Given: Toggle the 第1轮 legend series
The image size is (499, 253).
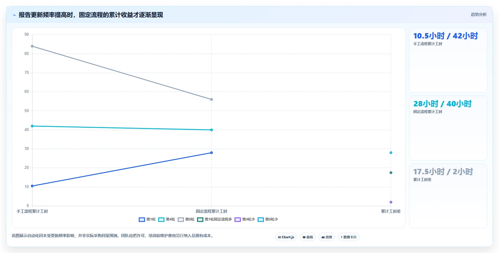Looking at the screenshot, I should [147, 219].
